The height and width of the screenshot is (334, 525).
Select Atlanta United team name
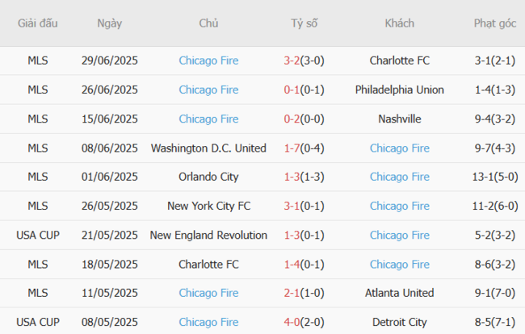400,293
